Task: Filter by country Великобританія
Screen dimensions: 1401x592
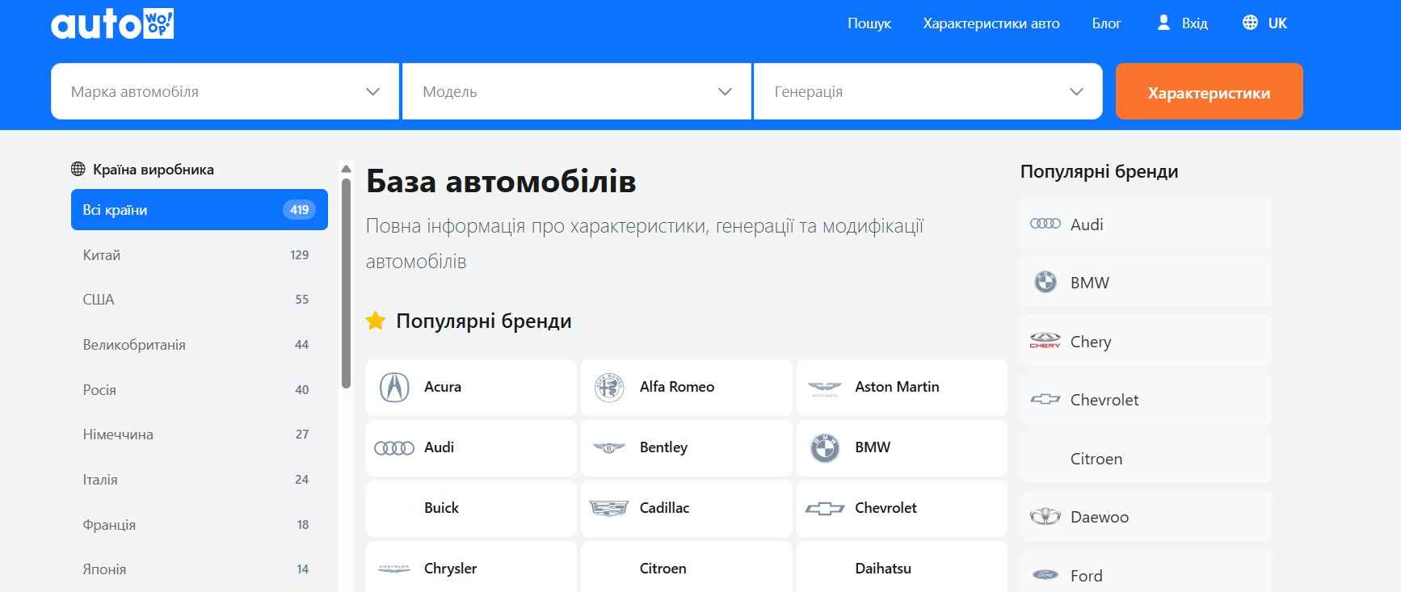Action: [x=200, y=345]
